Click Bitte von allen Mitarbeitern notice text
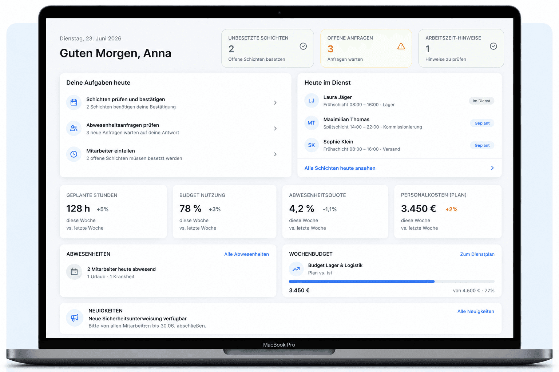Screen dimensions: 559x372 point(147,326)
